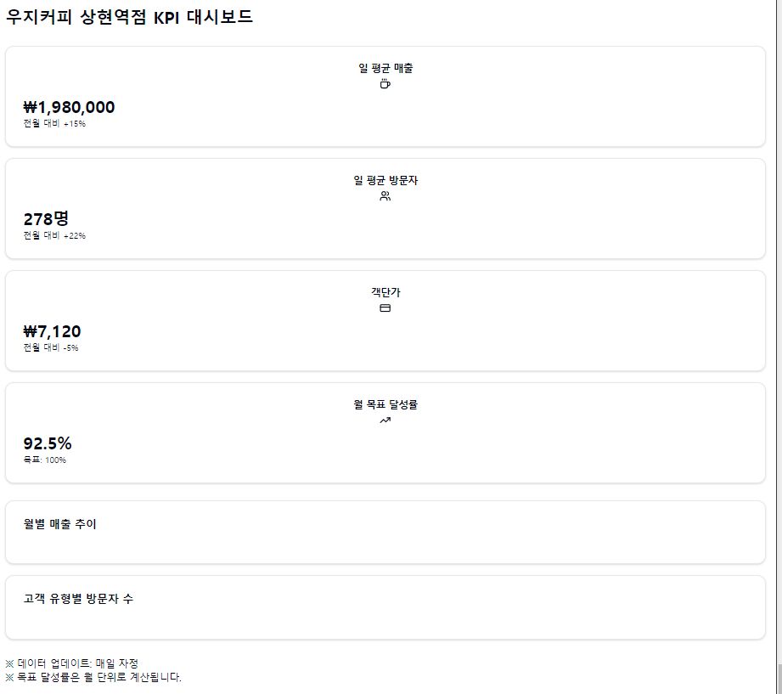The height and width of the screenshot is (694, 782).
Task: Click the 전월 대비 +15% change label
Action: point(54,123)
